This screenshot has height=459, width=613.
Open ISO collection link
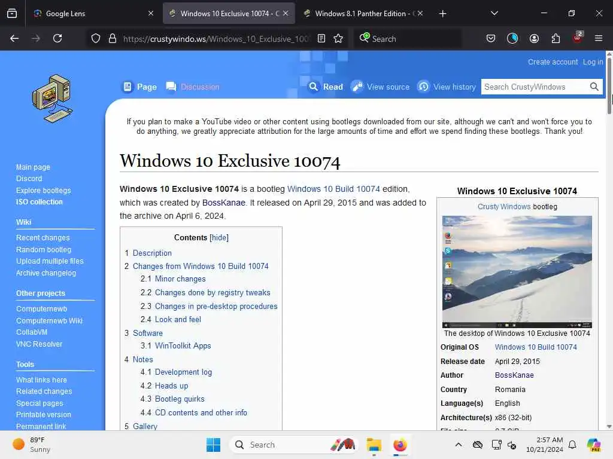pyautogui.click(x=39, y=202)
